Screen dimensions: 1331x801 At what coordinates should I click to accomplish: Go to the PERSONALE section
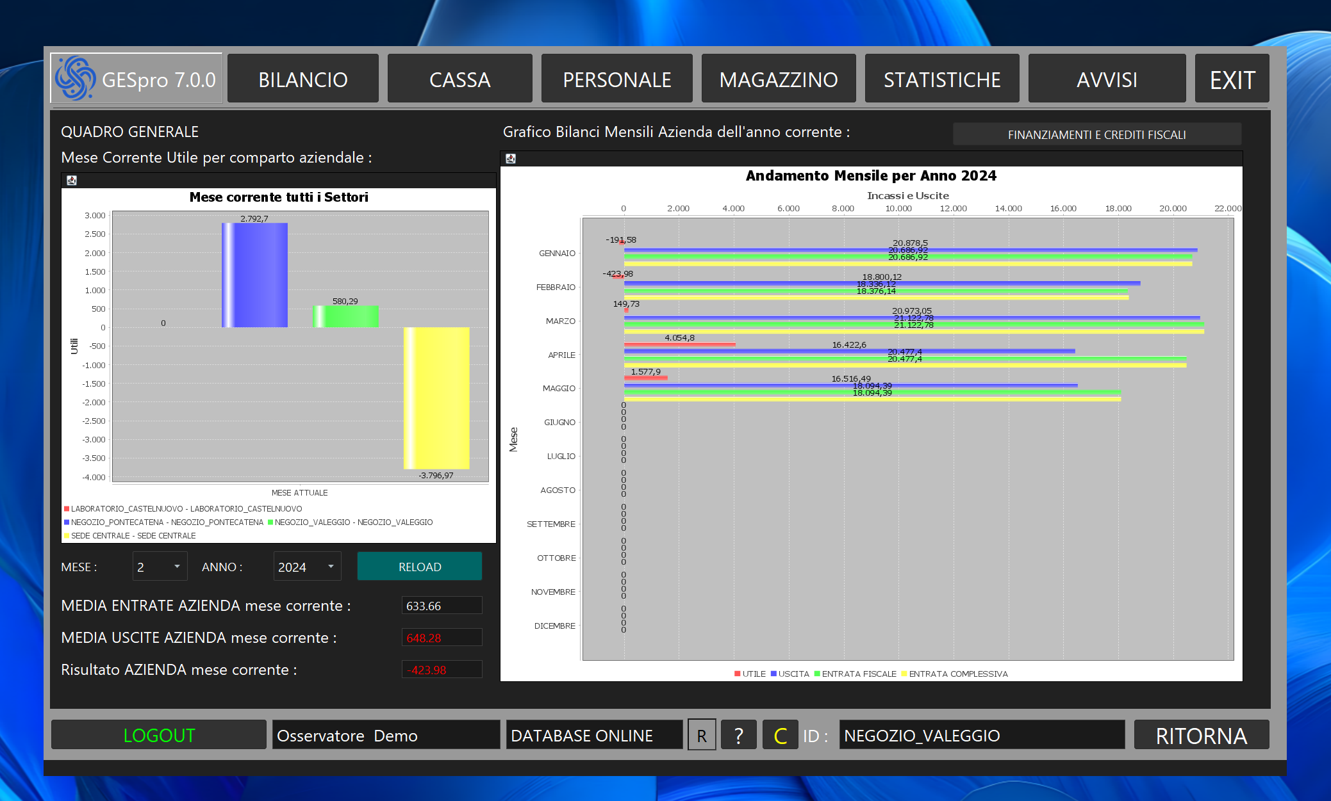[616, 78]
